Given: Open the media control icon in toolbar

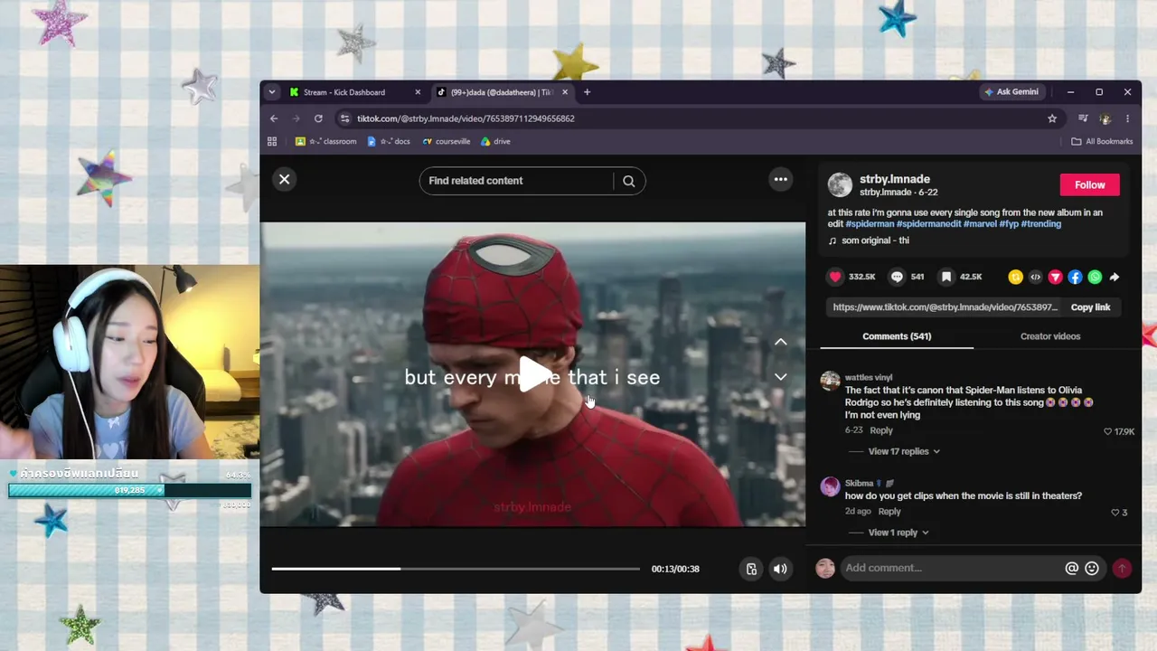Looking at the screenshot, I should point(1083,118).
